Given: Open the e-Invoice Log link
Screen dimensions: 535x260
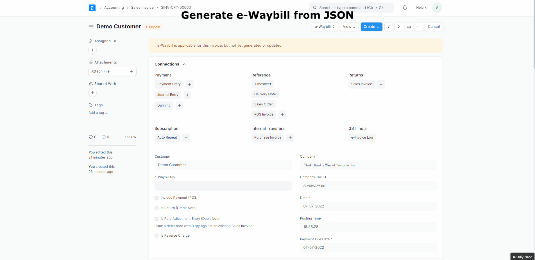Looking at the screenshot, I should (362, 137).
